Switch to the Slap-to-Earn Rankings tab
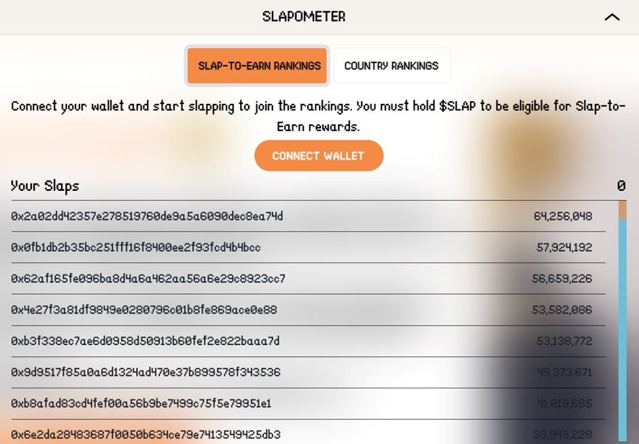This screenshot has height=444, width=639. tap(259, 66)
